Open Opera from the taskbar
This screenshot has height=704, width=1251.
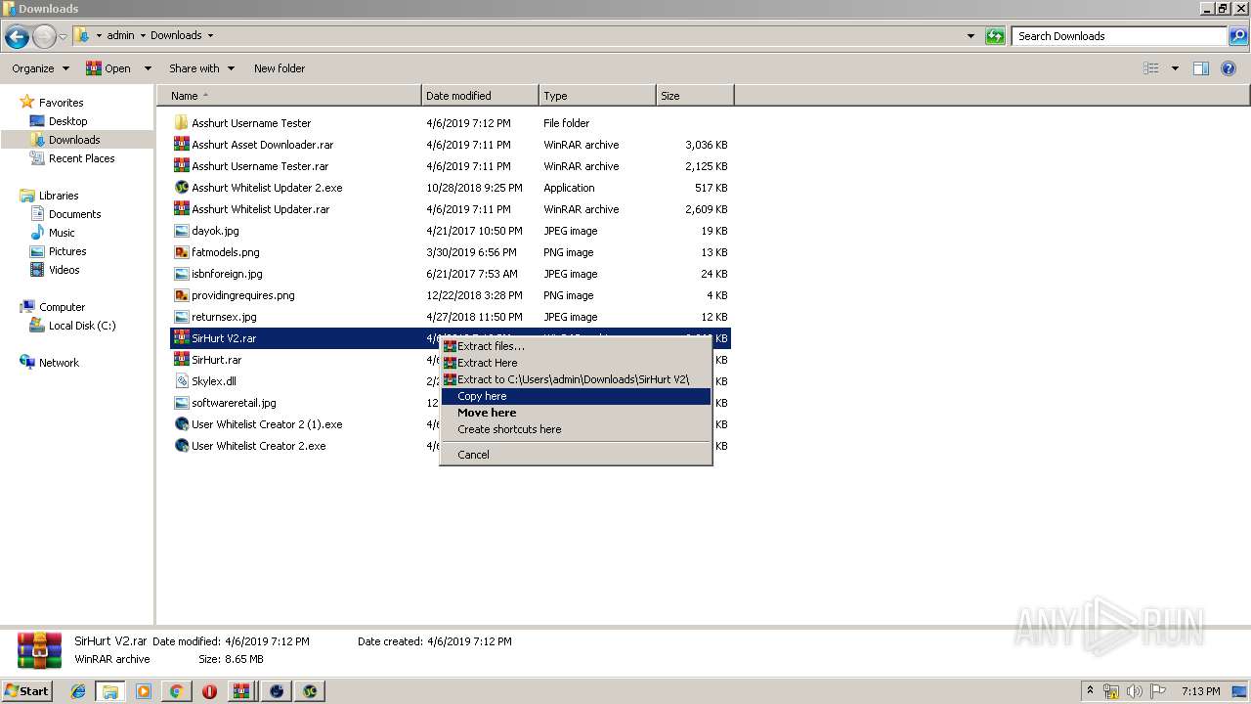pos(209,691)
